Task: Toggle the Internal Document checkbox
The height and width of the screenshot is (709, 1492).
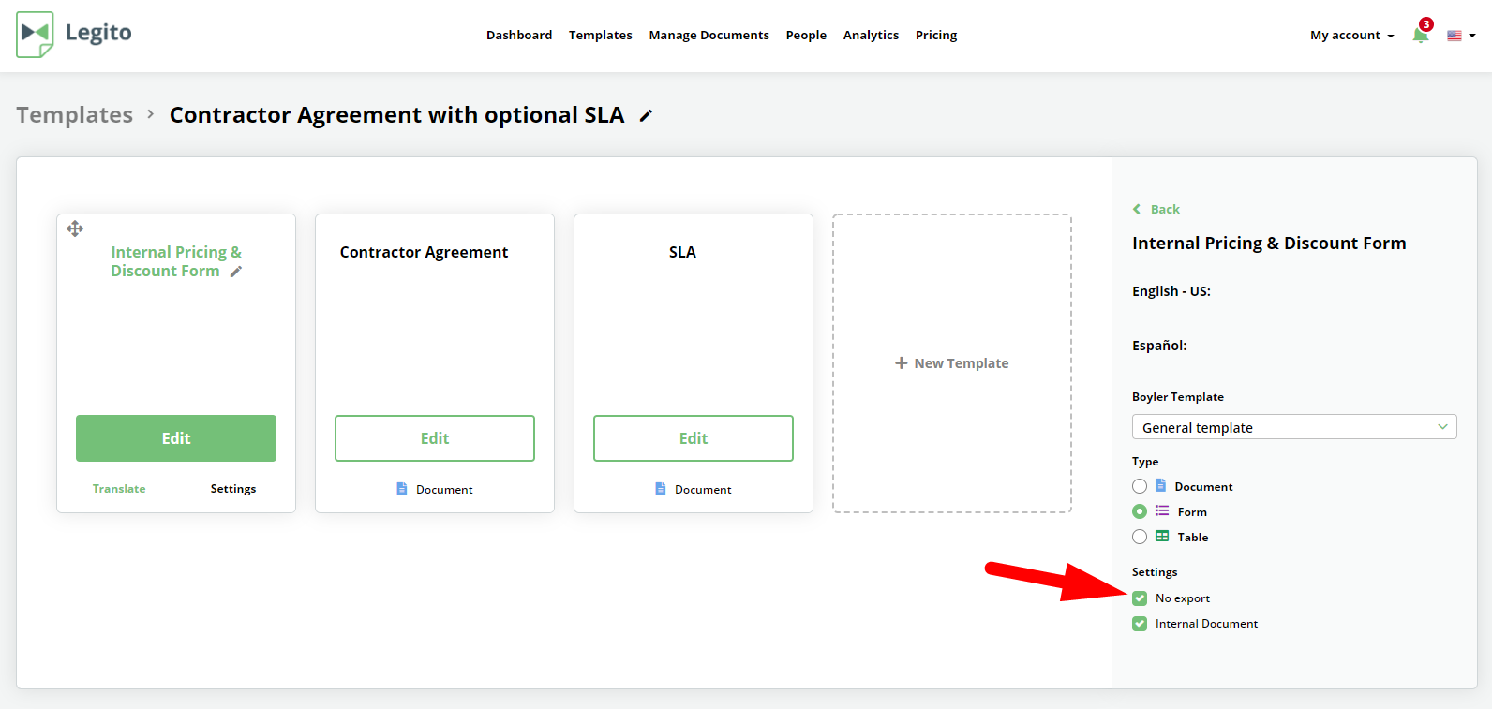Action: click(x=1140, y=624)
